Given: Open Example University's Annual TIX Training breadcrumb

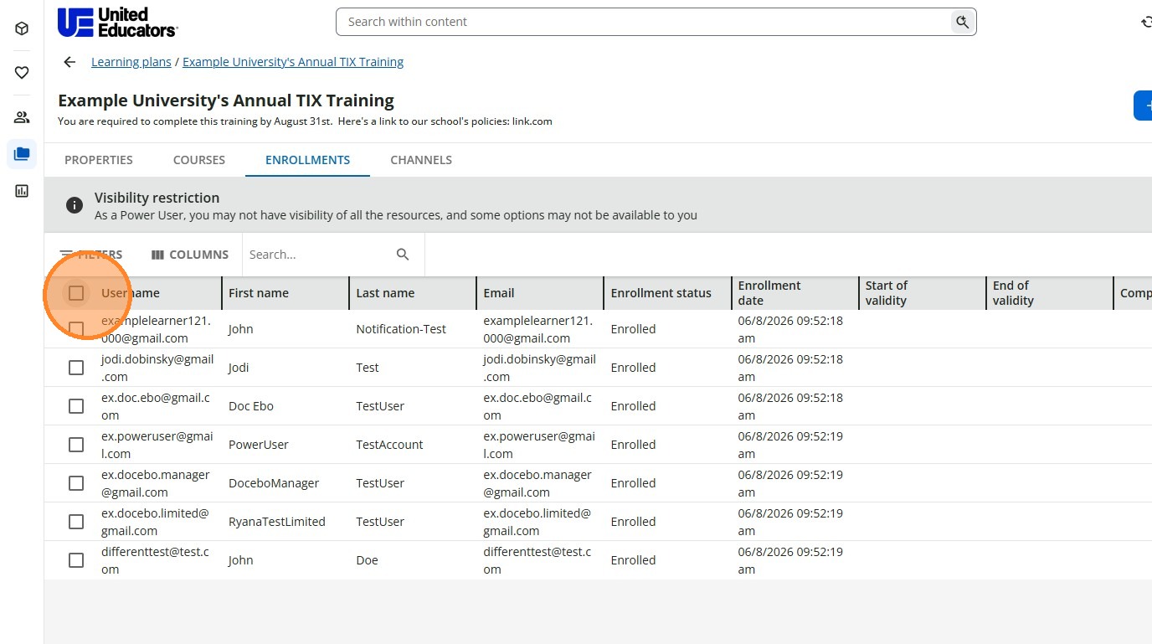Looking at the screenshot, I should click(293, 62).
